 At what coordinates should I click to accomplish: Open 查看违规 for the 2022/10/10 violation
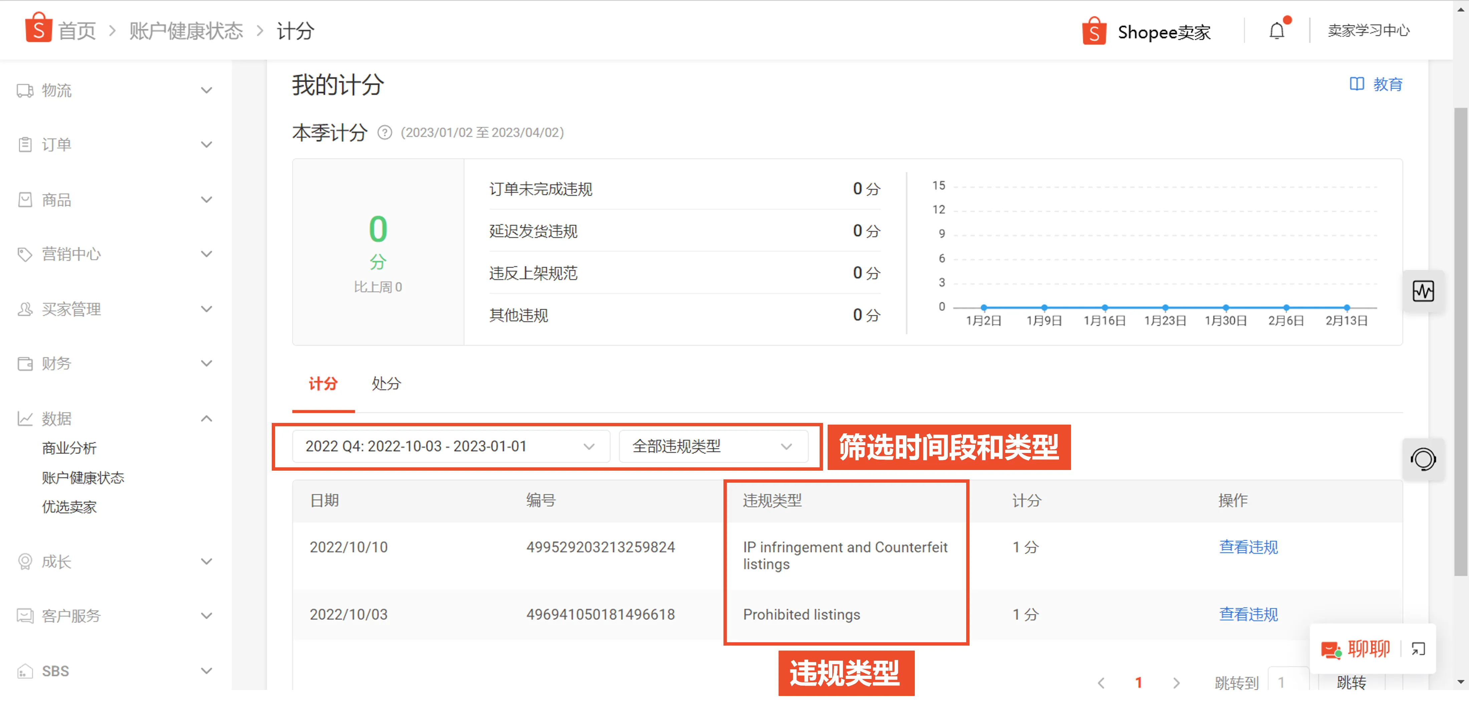pyautogui.click(x=1248, y=547)
